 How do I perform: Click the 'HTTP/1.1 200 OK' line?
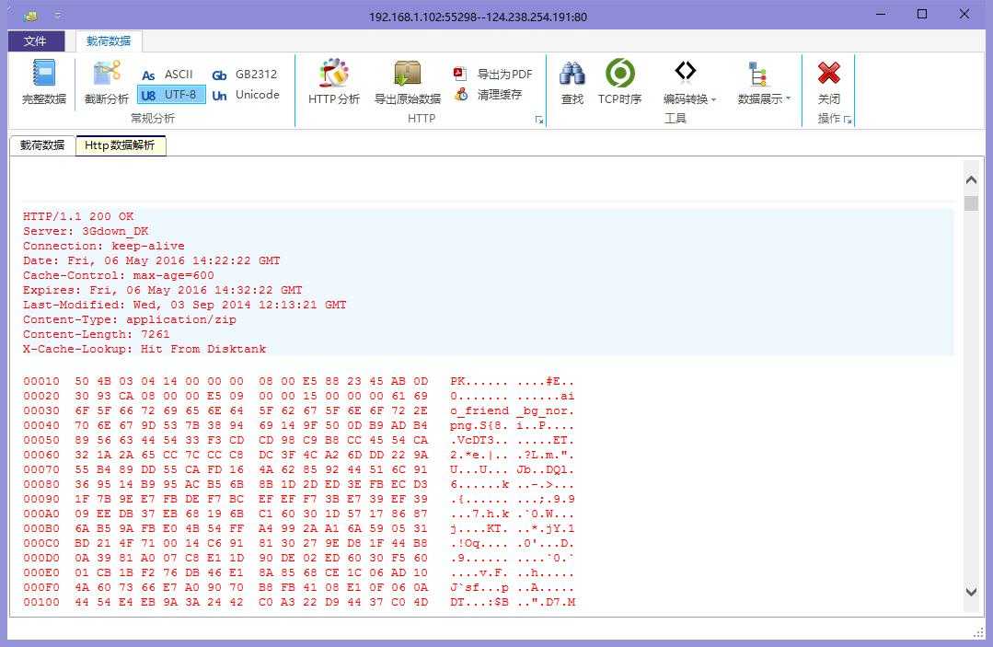(78, 216)
